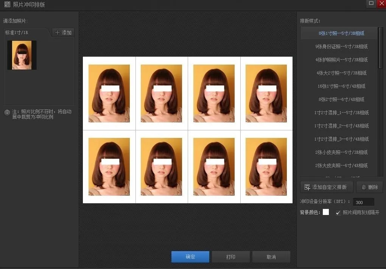Click the 删除 trash button
The width and height of the screenshot is (386, 269).
tap(369, 187)
